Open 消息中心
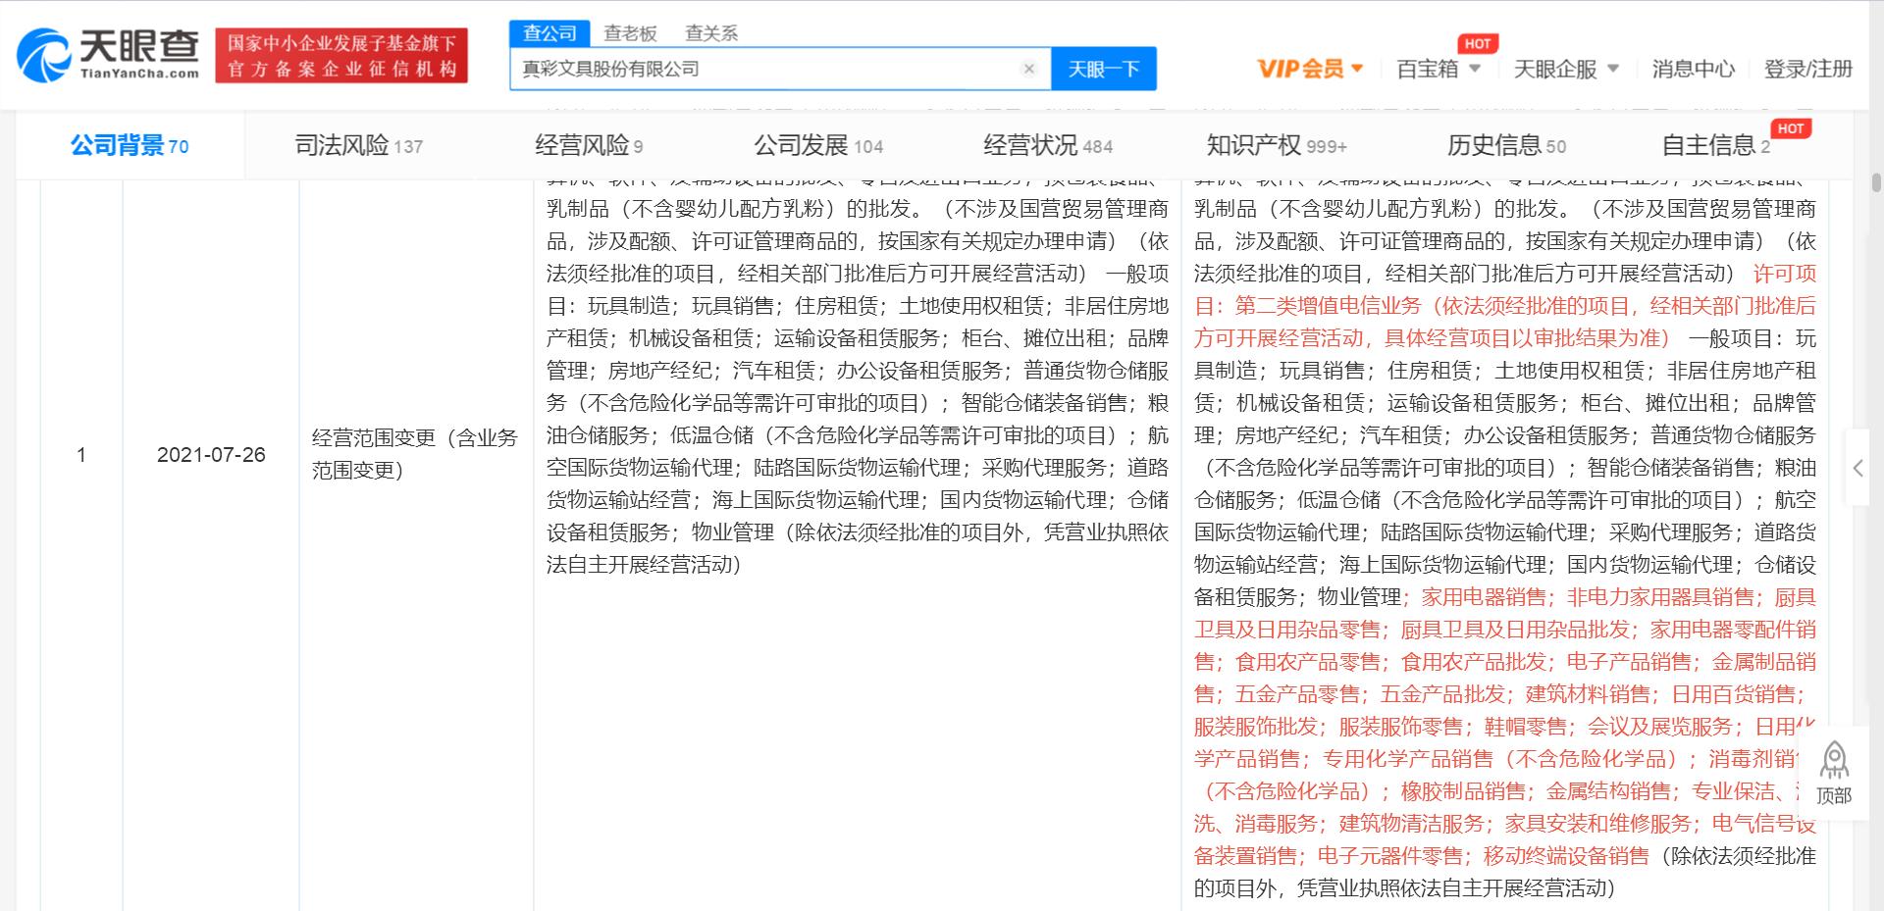This screenshot has width=1884, height=911. 1693,69
